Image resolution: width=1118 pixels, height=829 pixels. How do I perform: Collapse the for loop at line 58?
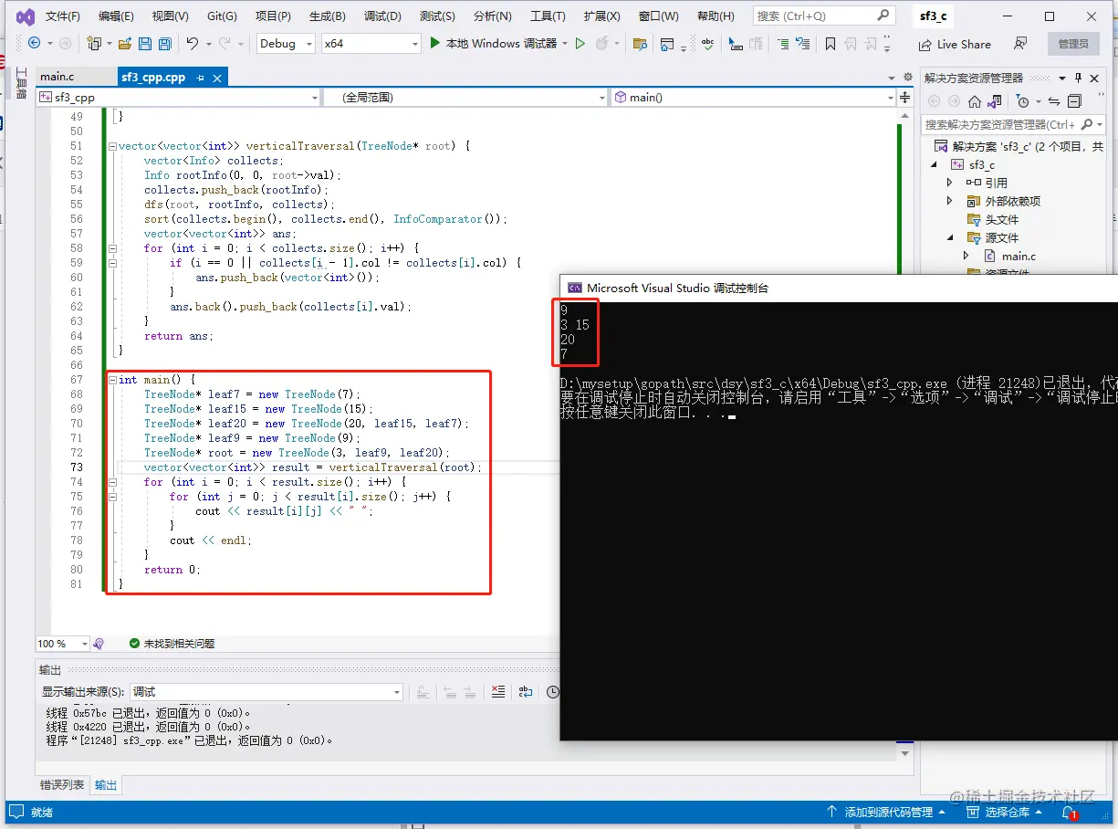tap(112, 248)
